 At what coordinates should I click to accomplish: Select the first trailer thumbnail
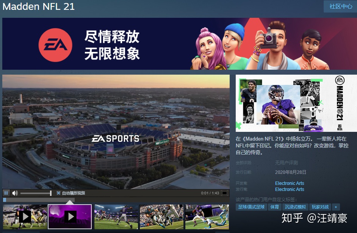[25, 217]
